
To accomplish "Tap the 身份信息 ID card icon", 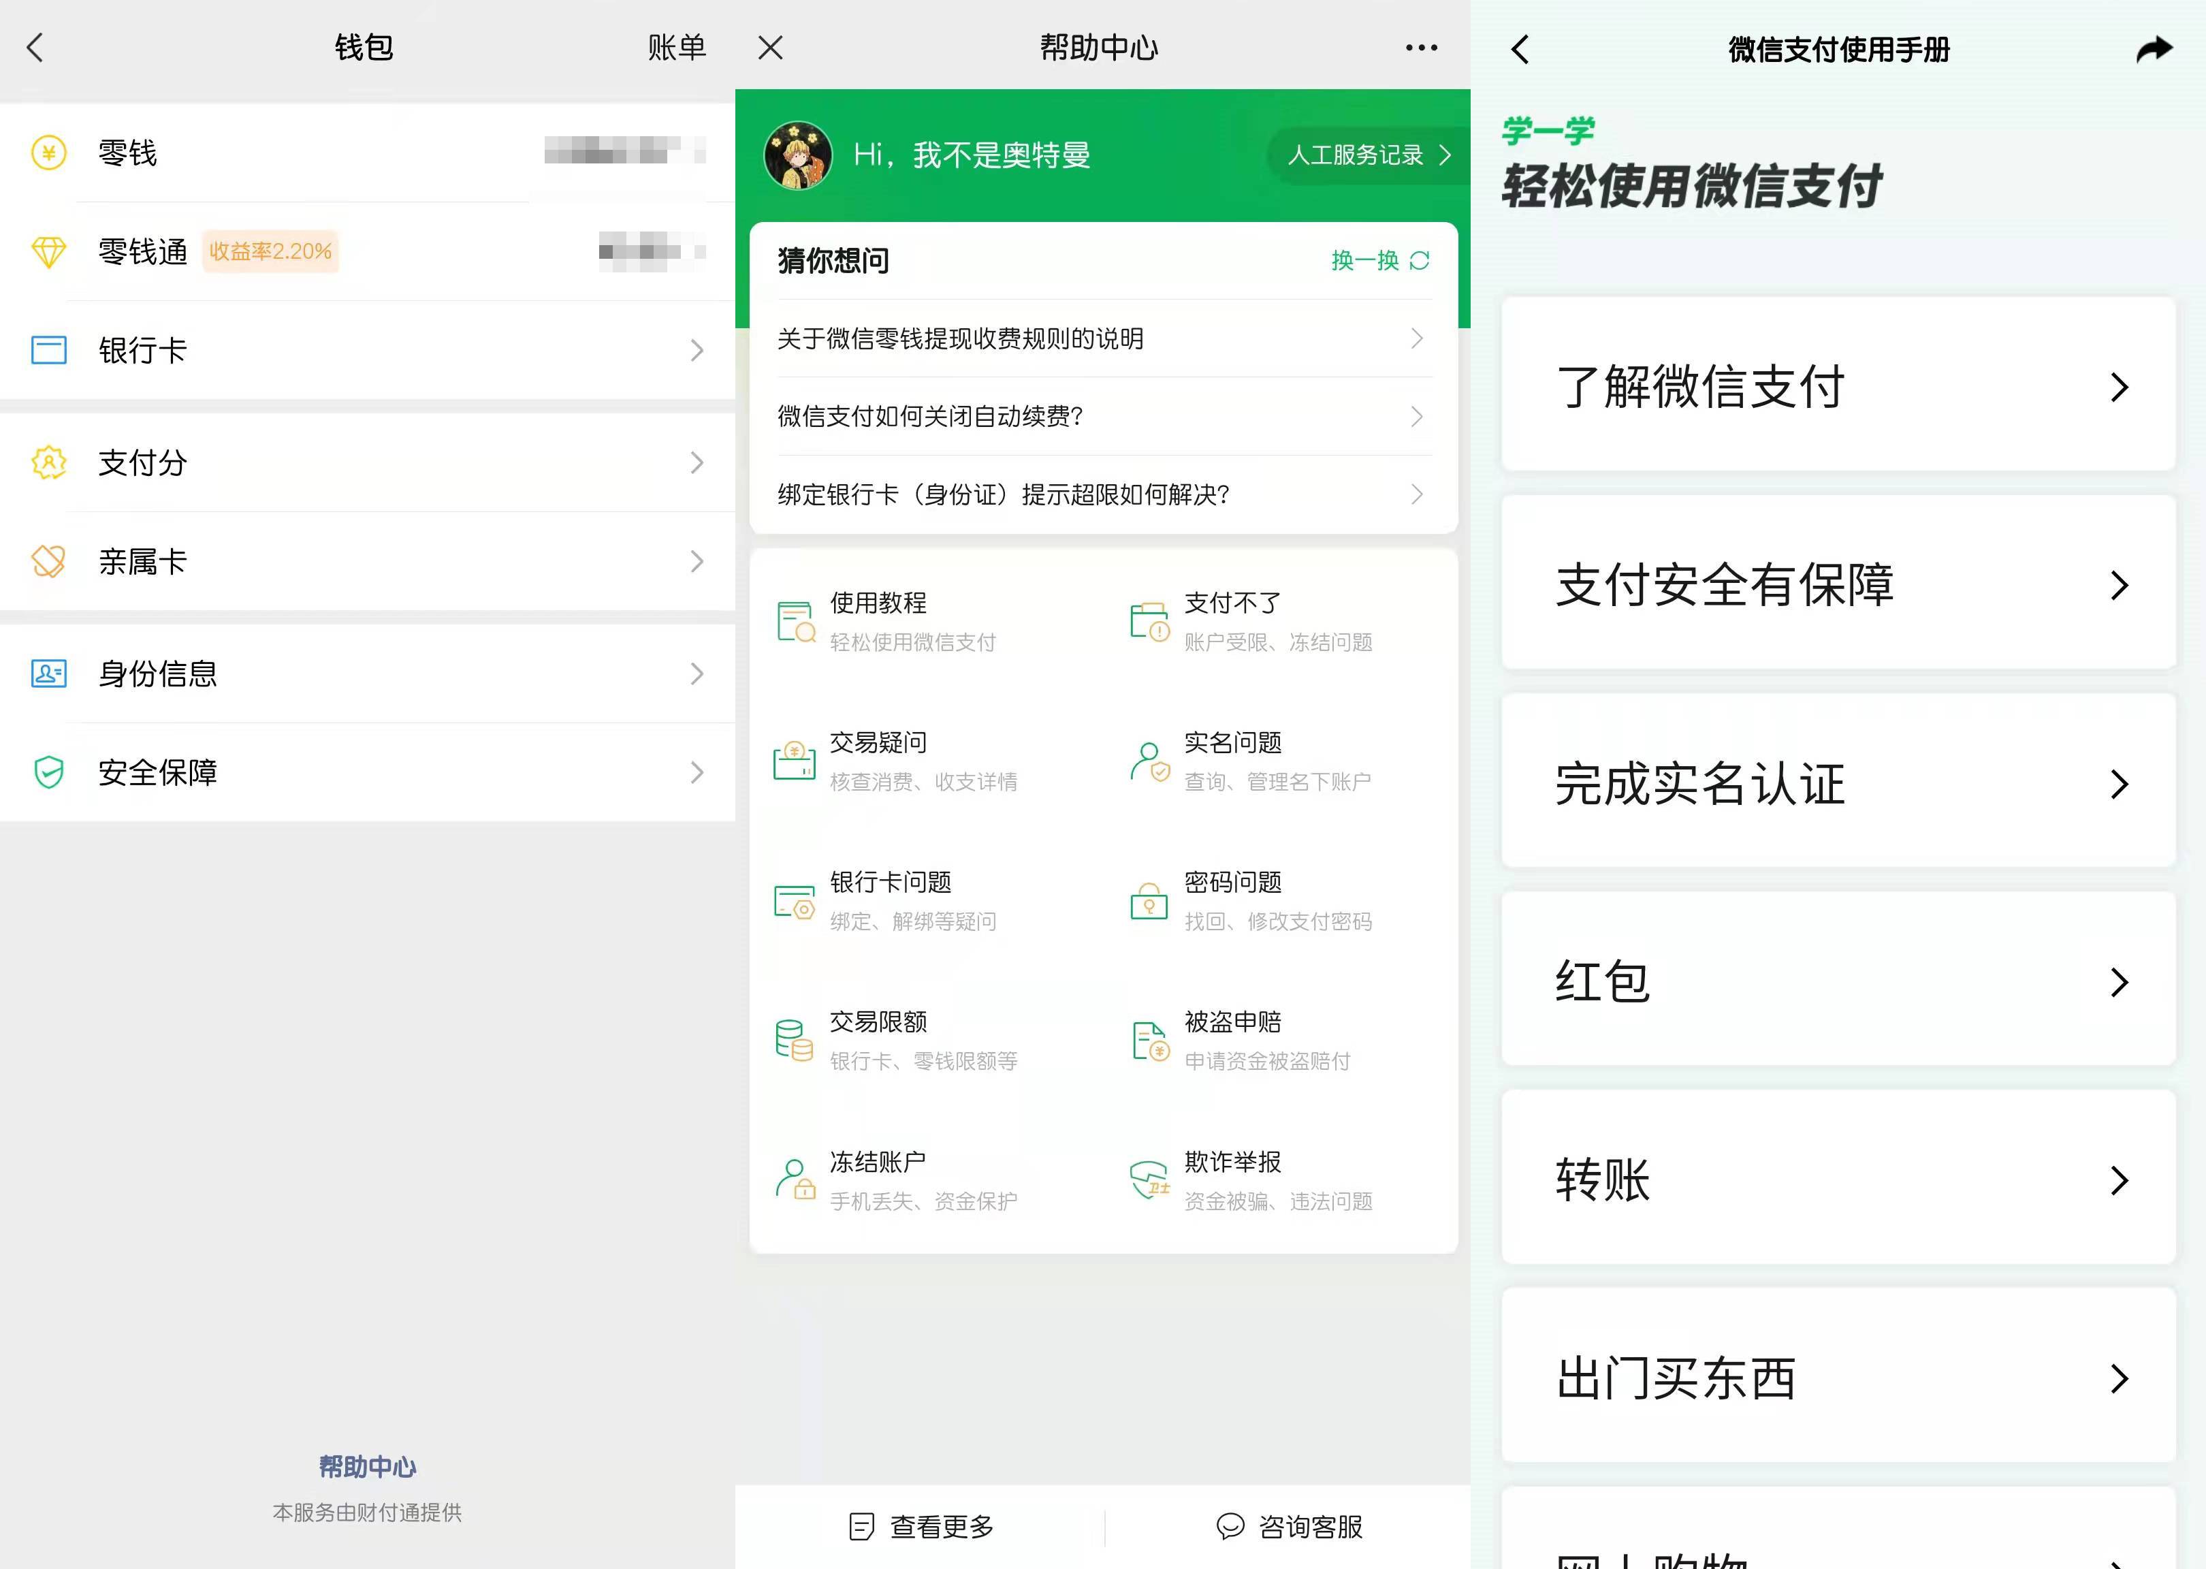I will coord(48,673).
